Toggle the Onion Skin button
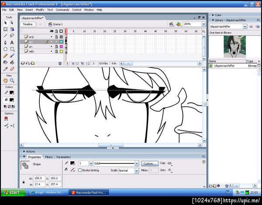This screenshot has height=205, width=262. click(x=73, y=63)
